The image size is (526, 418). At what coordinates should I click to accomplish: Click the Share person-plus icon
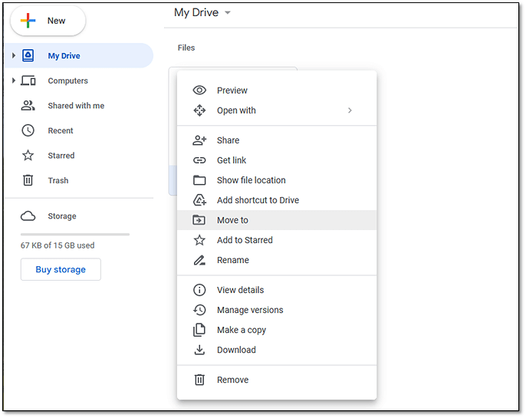coord(199,140)
